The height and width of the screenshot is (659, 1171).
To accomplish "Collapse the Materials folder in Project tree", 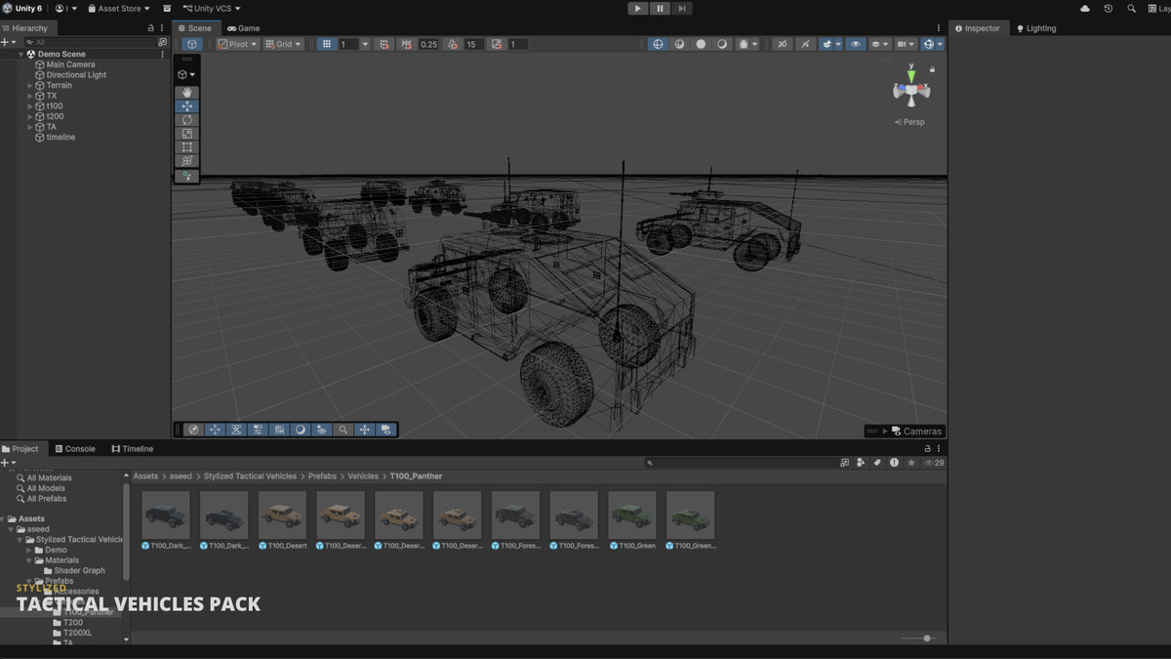I will 29,560.
